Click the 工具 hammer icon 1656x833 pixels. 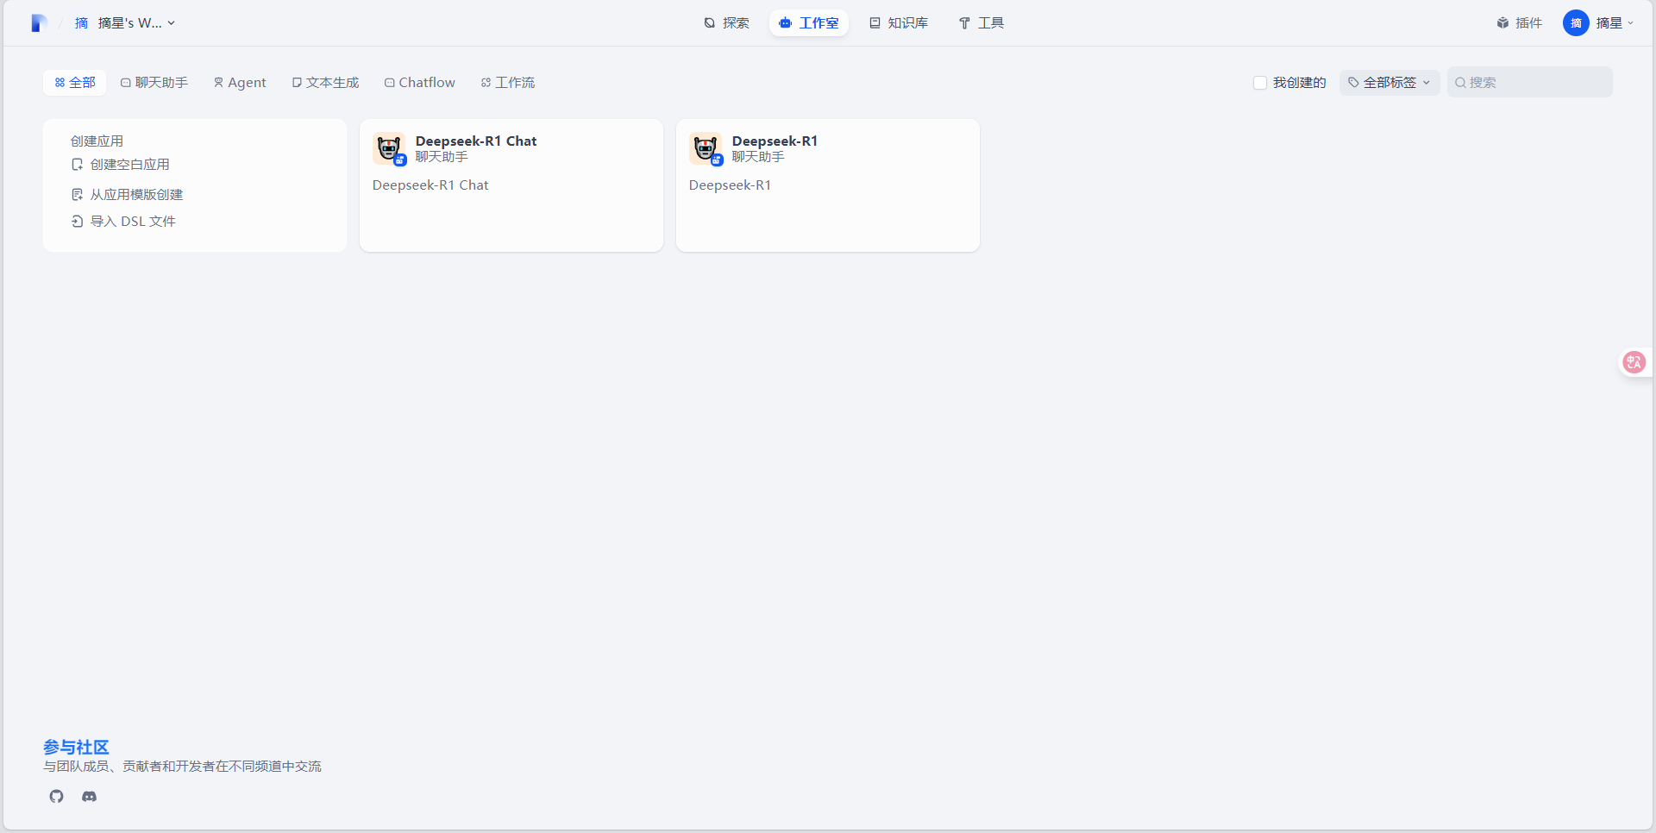[x=964, y=23]
